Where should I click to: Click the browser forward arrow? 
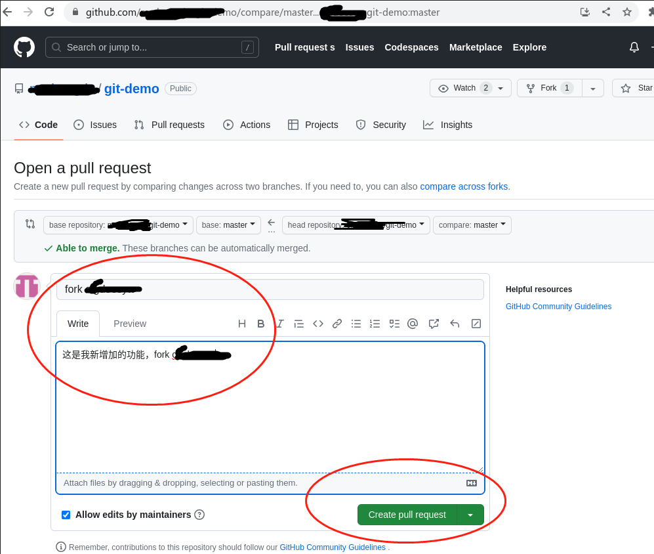28,12
